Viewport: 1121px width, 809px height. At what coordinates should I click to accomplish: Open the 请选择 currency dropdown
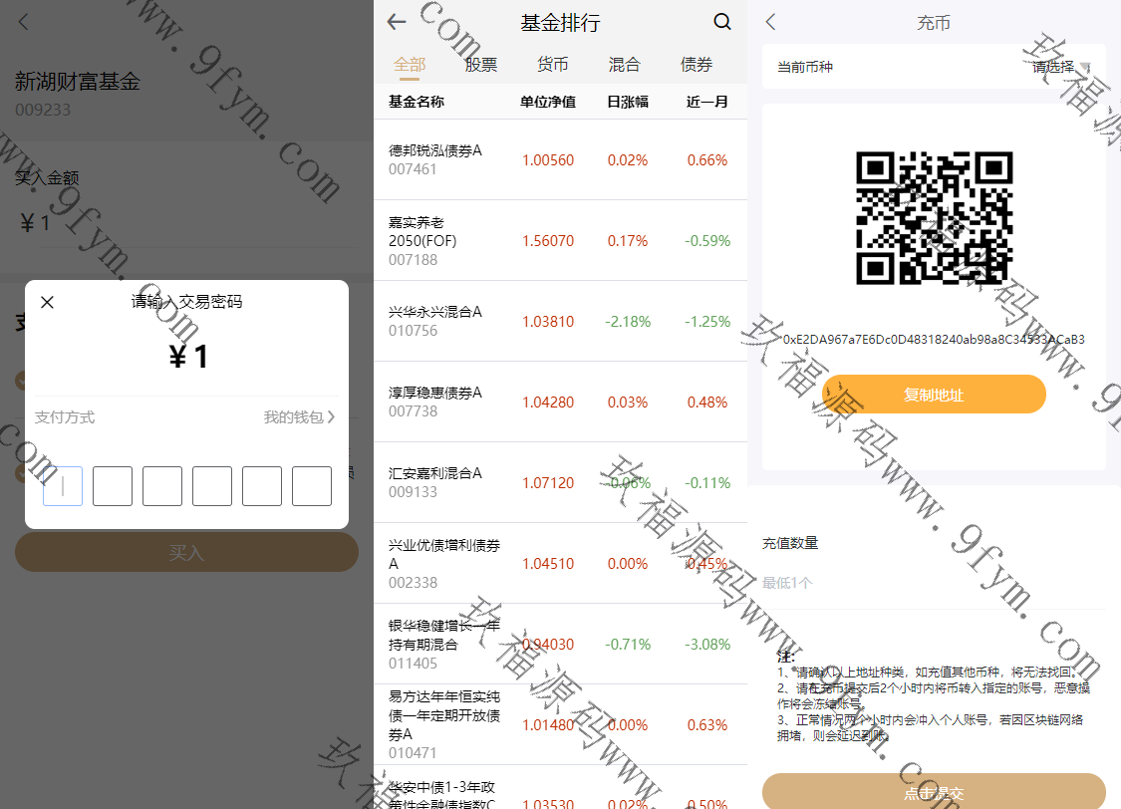click(x=1059, y=67)
